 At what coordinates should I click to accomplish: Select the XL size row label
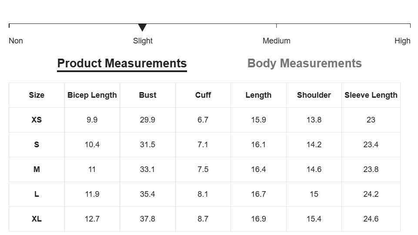[37, 219]
